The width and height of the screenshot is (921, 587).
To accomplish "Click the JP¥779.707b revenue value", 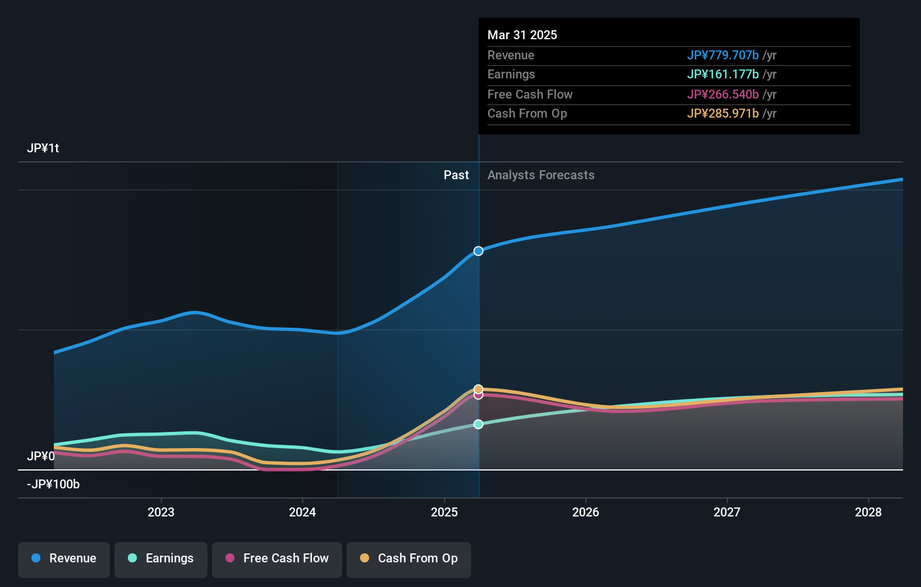I will tap(723, 55).
